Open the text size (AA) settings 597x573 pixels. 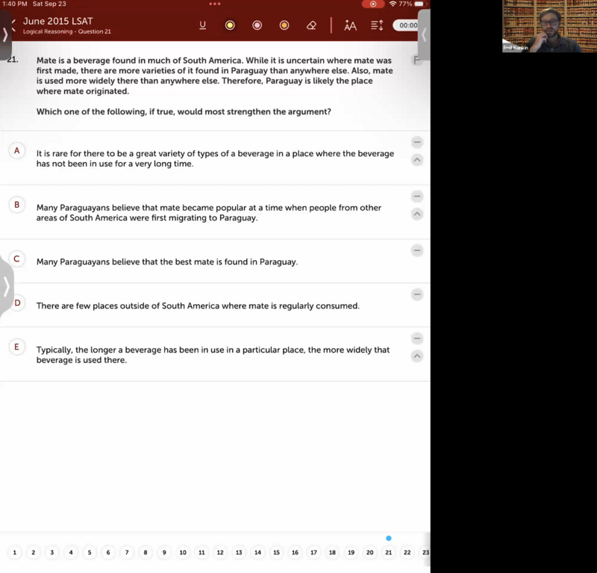(350, 25)
